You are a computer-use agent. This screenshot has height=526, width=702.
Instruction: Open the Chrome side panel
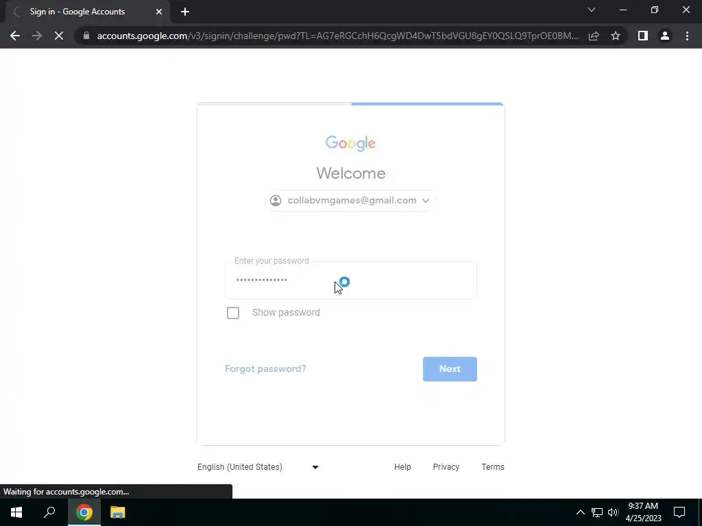tap(643, 36)
